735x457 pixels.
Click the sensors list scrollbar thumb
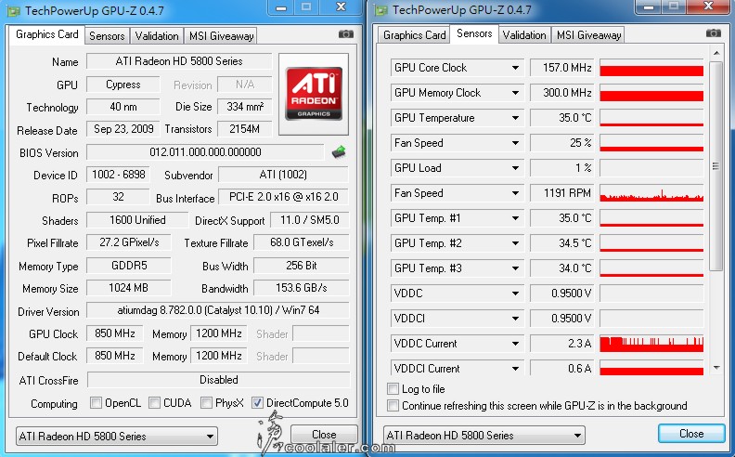(x=716, y=166)
